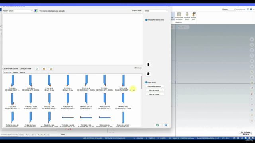The image size is (255, 143).
Task: Select tool T3131 Rough Face Right
Action: pos(123,82)
